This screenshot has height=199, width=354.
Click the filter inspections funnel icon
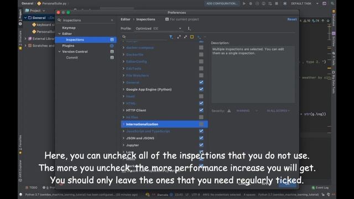point(171,37)
